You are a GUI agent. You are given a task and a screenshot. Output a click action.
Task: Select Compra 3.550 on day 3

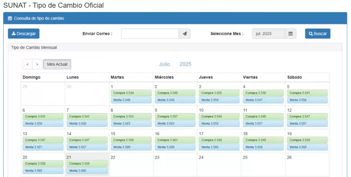pyautogui.click(x=219, y=93)
